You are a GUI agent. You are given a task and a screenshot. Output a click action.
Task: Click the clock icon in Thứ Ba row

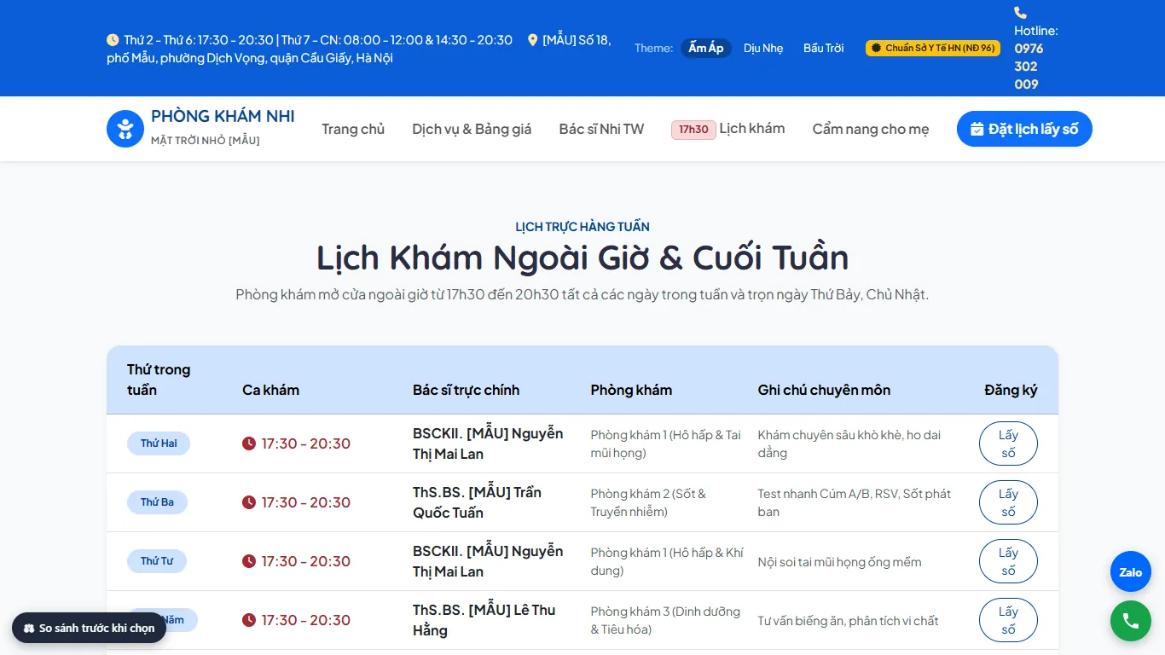tap(249, 502)
